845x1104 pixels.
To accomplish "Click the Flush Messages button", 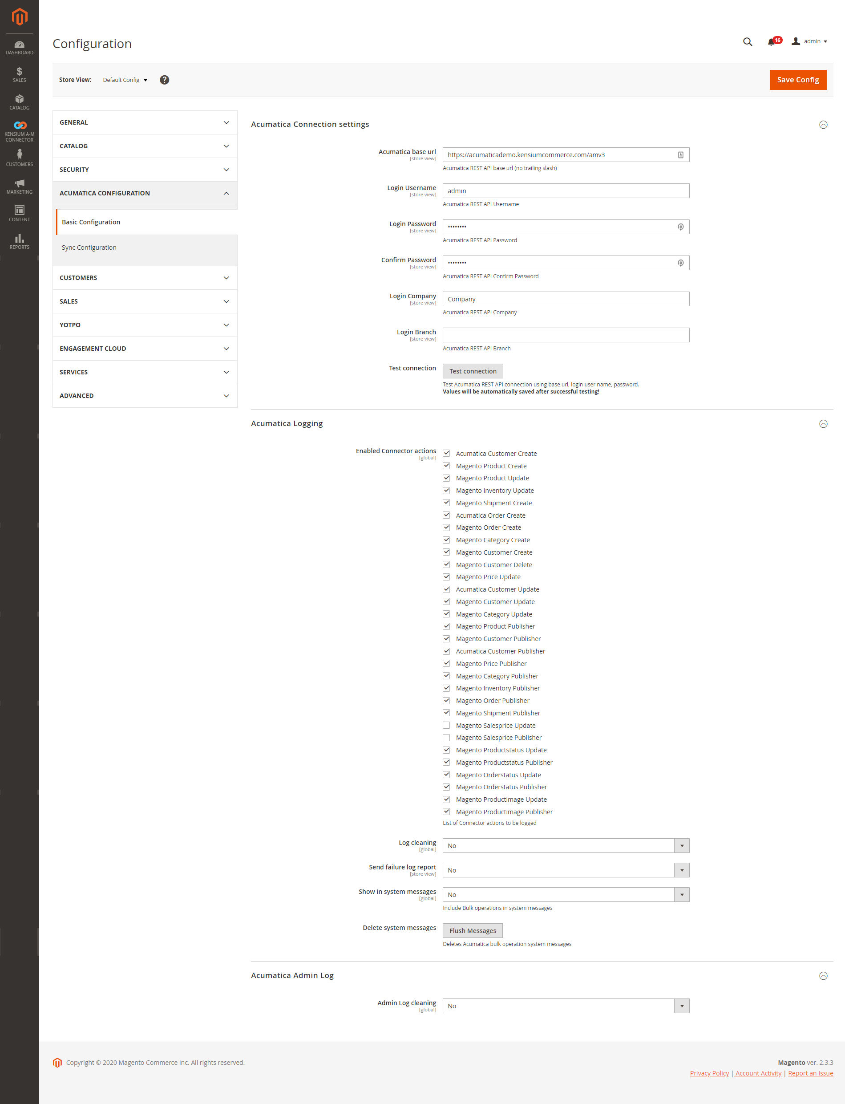I will click(x=472, y=931).
